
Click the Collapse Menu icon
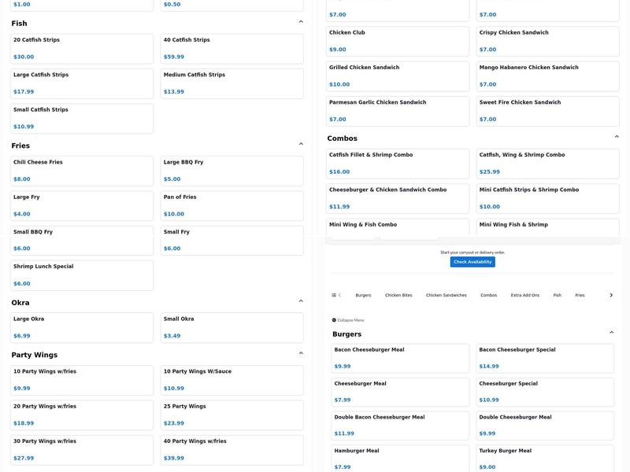click(x=335, y=320)
